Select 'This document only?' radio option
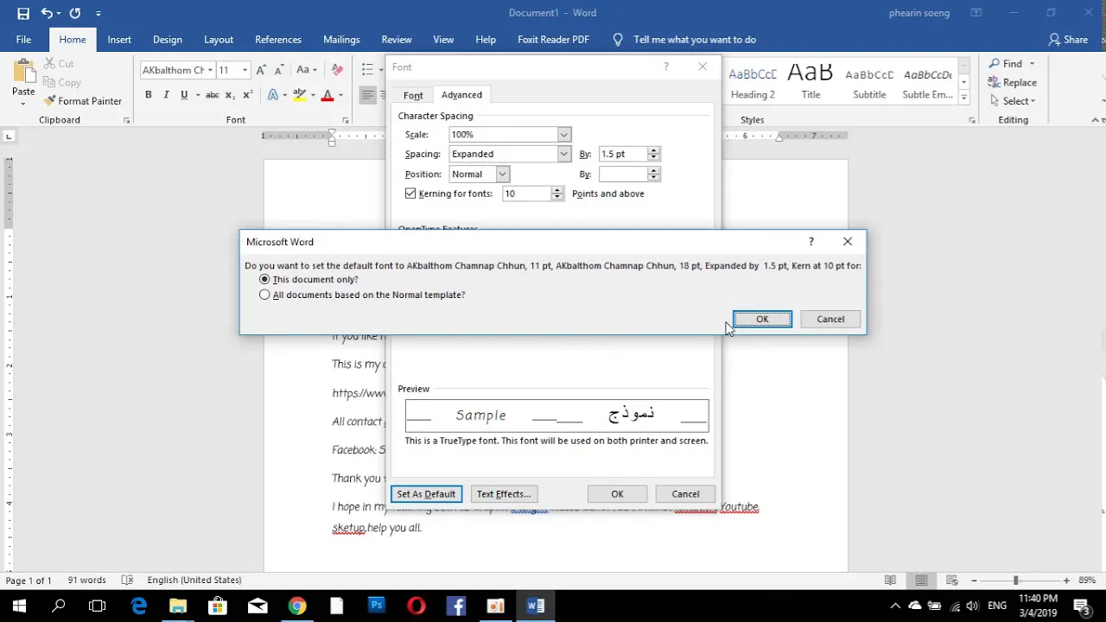 [264, 280]
